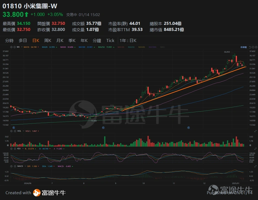Click the 最高價 value 34.150

coord(23,23)
